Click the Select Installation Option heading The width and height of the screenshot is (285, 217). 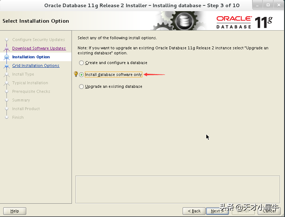36,21
